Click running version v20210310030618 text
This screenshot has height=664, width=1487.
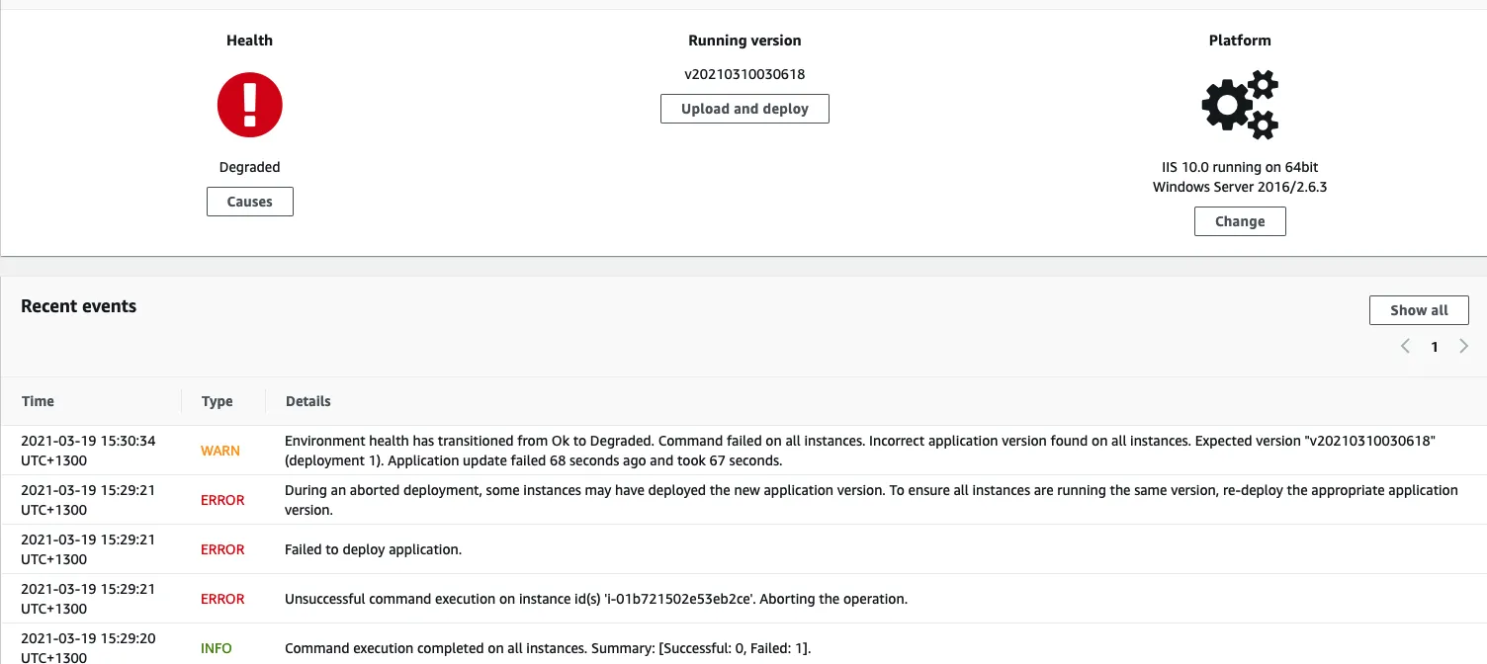pos(744,74)
